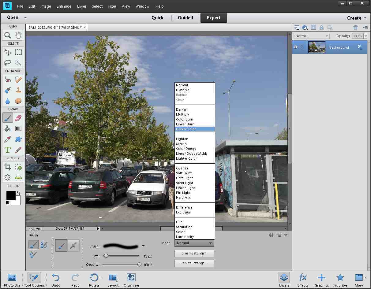
Task: Select the Zoom tool in the toolbox
Action: pos(8,35)
